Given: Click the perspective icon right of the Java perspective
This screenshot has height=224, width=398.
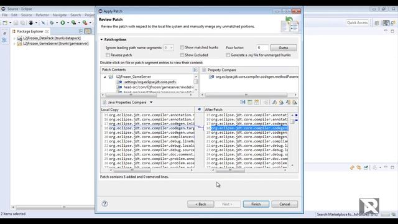Looking at the screenshot, I should (393, 23).
